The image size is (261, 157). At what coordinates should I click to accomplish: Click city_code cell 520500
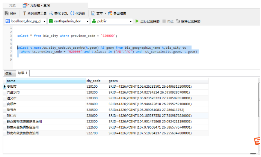[97, 110]
